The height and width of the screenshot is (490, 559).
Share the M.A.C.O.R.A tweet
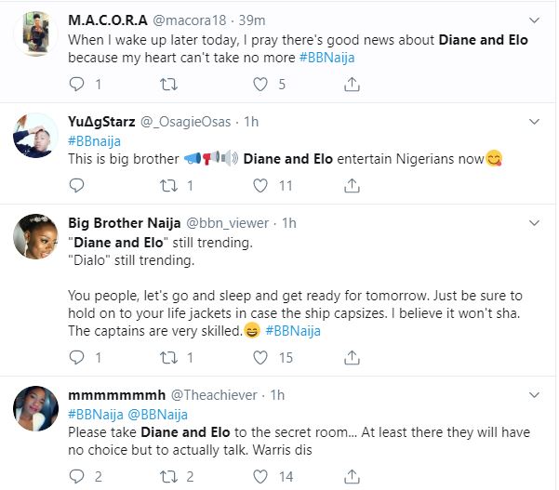tap(353, 85)
